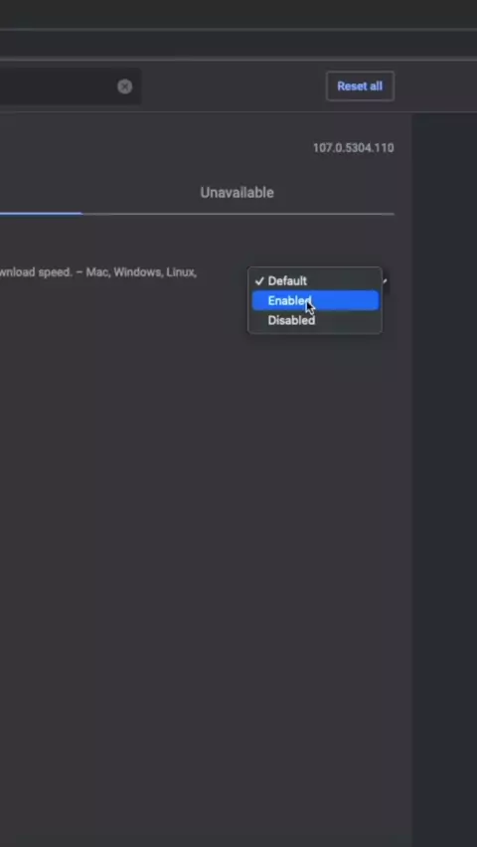Click the word Linux in the flag description
The height and width of the screenshot is (847, 477).
[x=181, y=272]
